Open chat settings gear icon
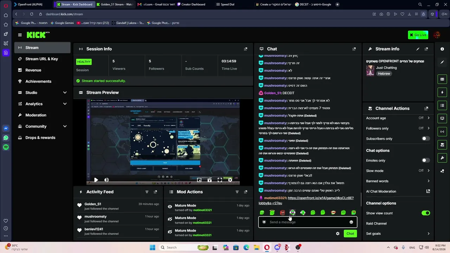Screen dimensions: 450x253 click(338, 234)
